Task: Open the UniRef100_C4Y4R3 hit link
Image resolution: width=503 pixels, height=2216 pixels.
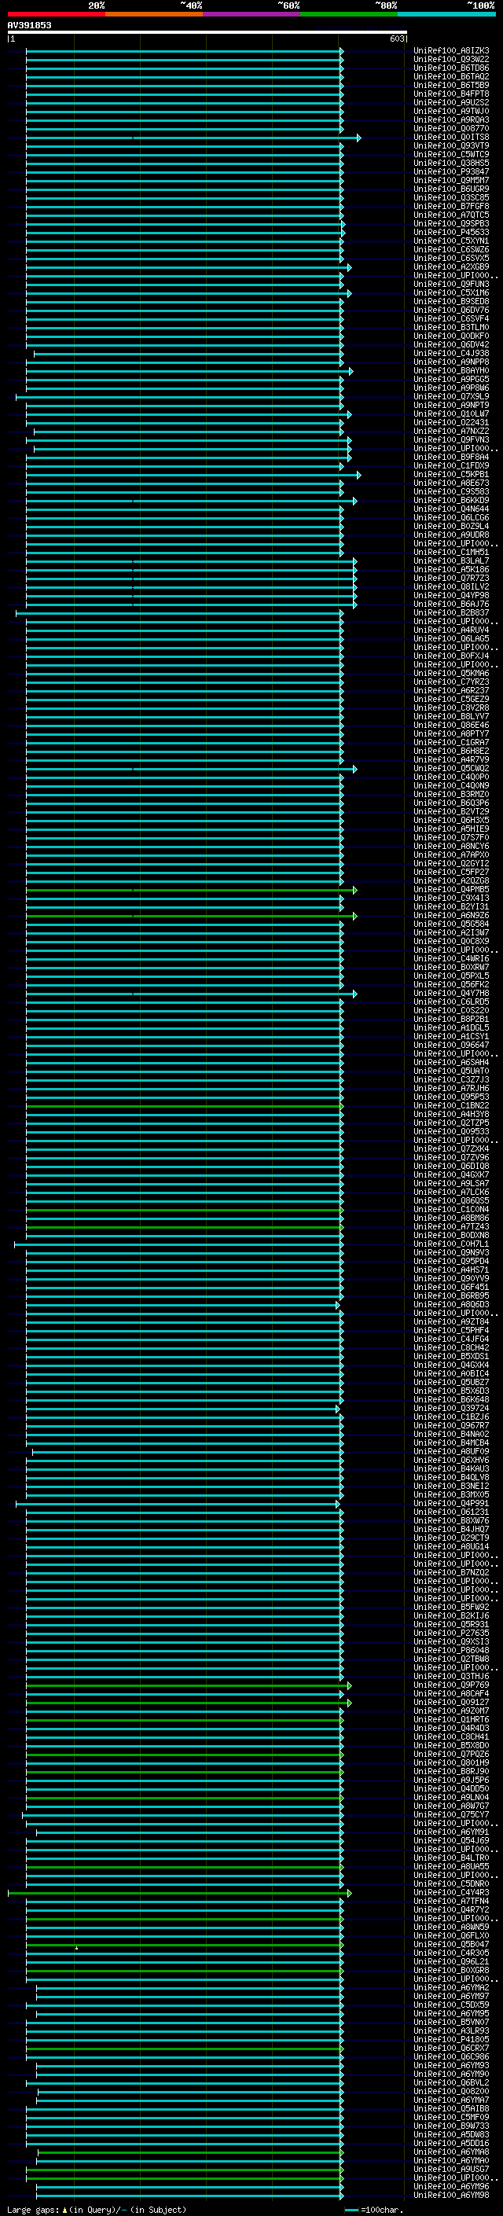Action: pos(450,1893)
